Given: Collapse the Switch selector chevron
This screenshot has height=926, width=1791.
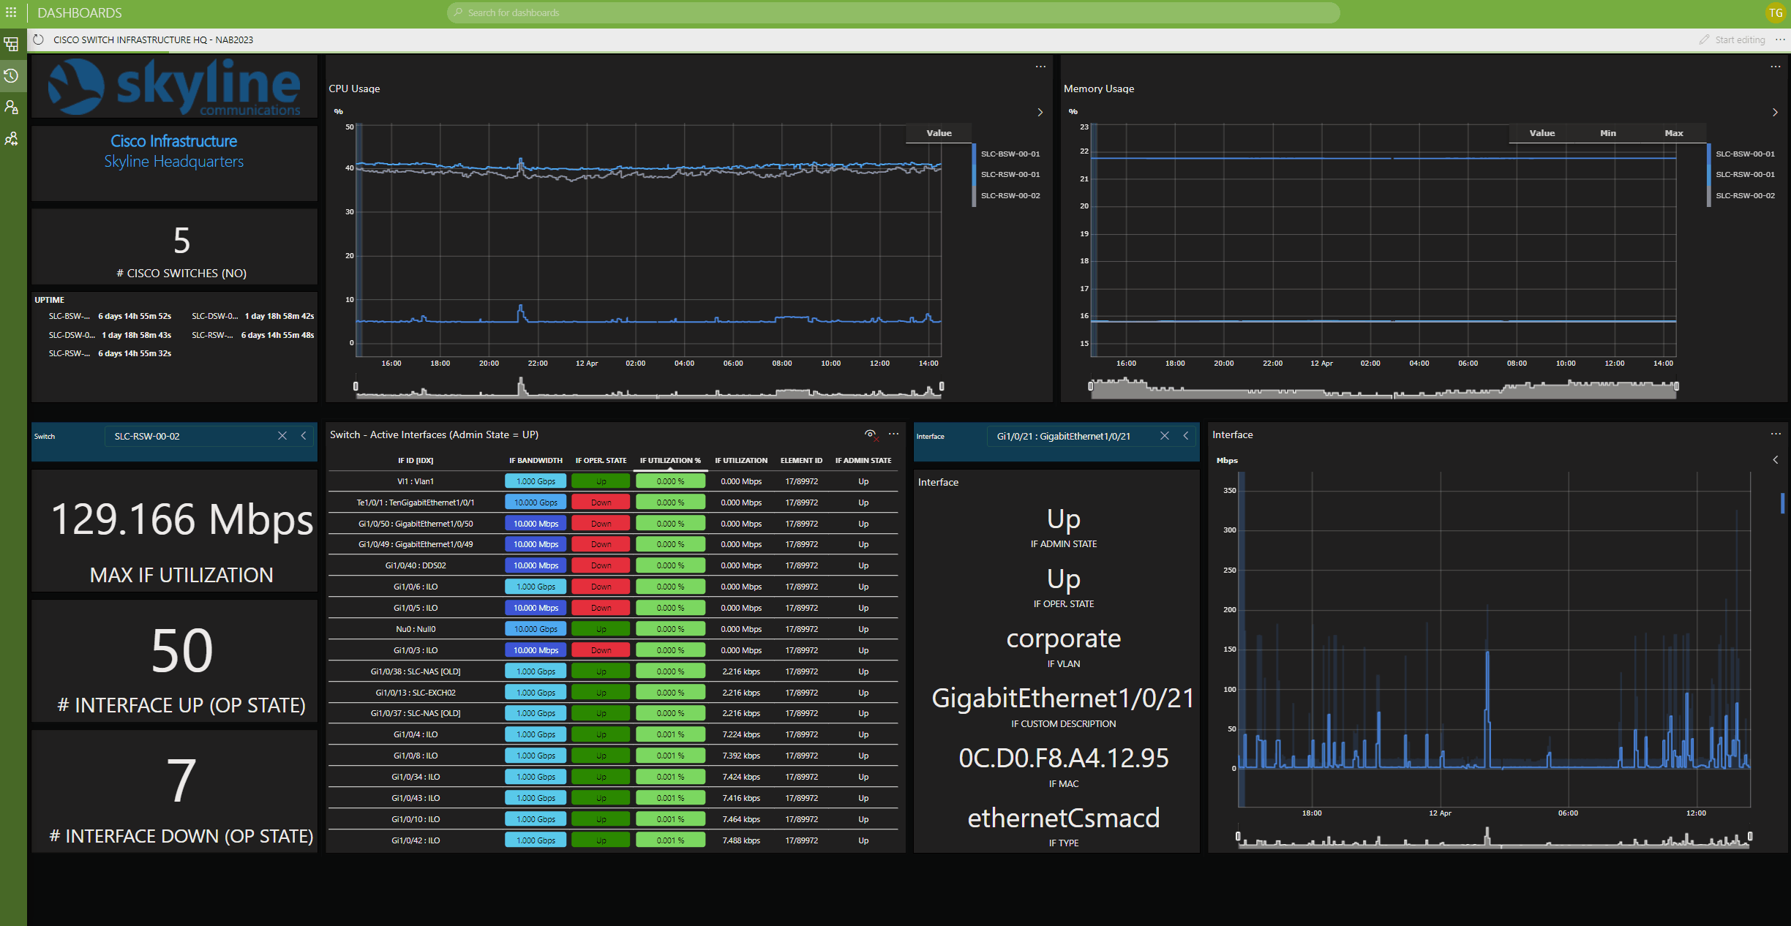Looking at the screenshot, I should (x=304, y=436).
